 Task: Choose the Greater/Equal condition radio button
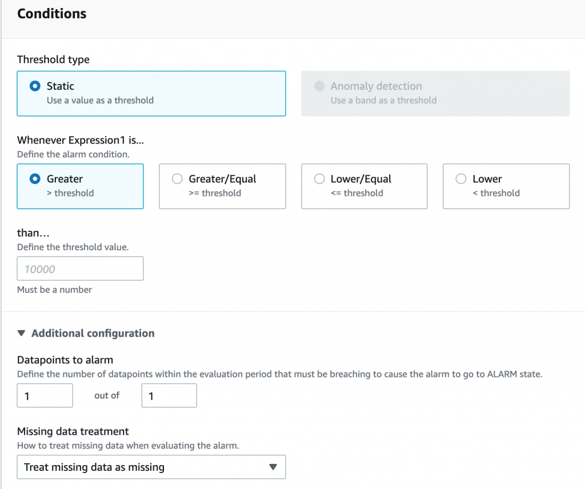coord(177,179)
